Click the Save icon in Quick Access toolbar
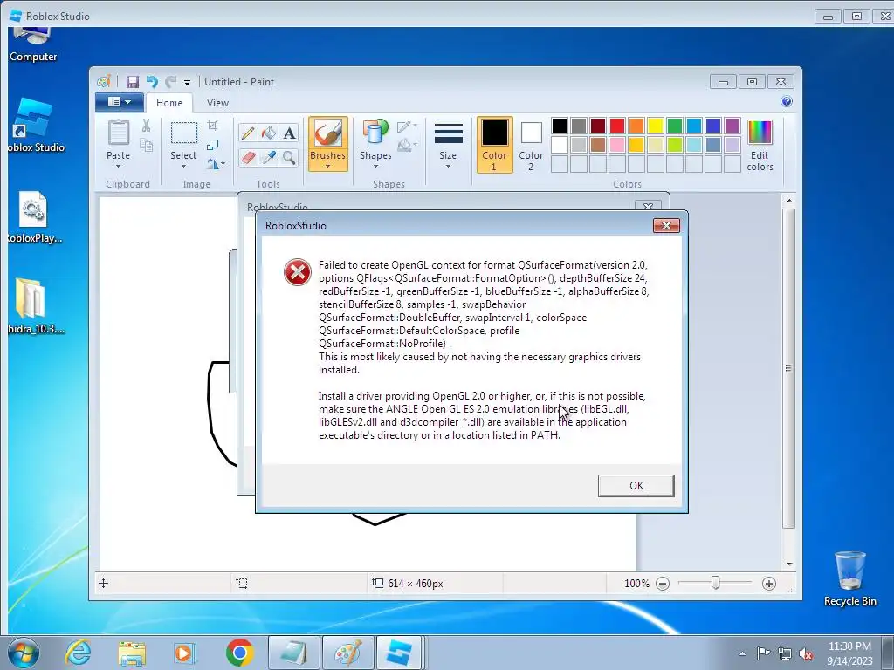The height and width of the screenshot is (670, 894). click(133, 82)
